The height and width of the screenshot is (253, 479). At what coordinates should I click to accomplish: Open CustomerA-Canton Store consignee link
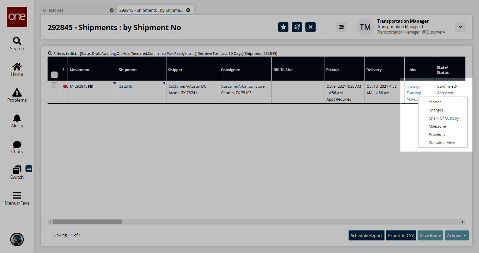pos(243,86)
